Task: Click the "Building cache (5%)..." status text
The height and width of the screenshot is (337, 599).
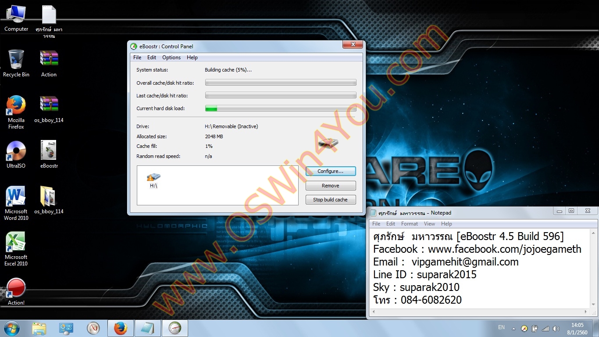Action: [228, 70]
